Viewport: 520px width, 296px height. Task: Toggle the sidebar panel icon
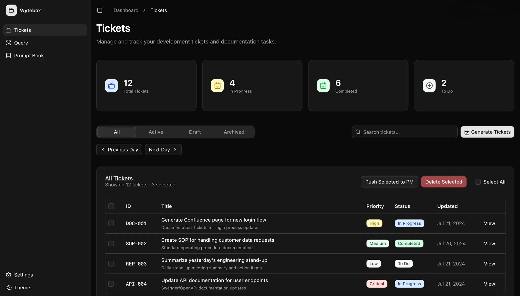point(100,10)
